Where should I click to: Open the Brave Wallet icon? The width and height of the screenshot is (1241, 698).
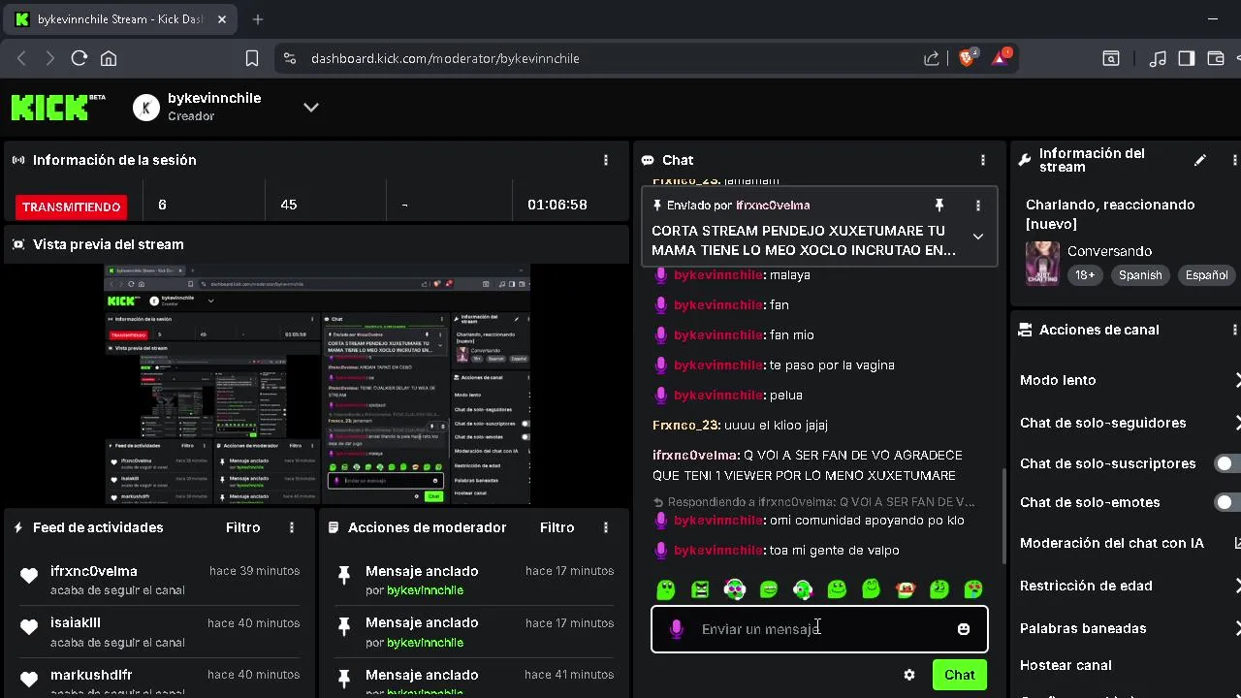click(x=1216, y=58)
